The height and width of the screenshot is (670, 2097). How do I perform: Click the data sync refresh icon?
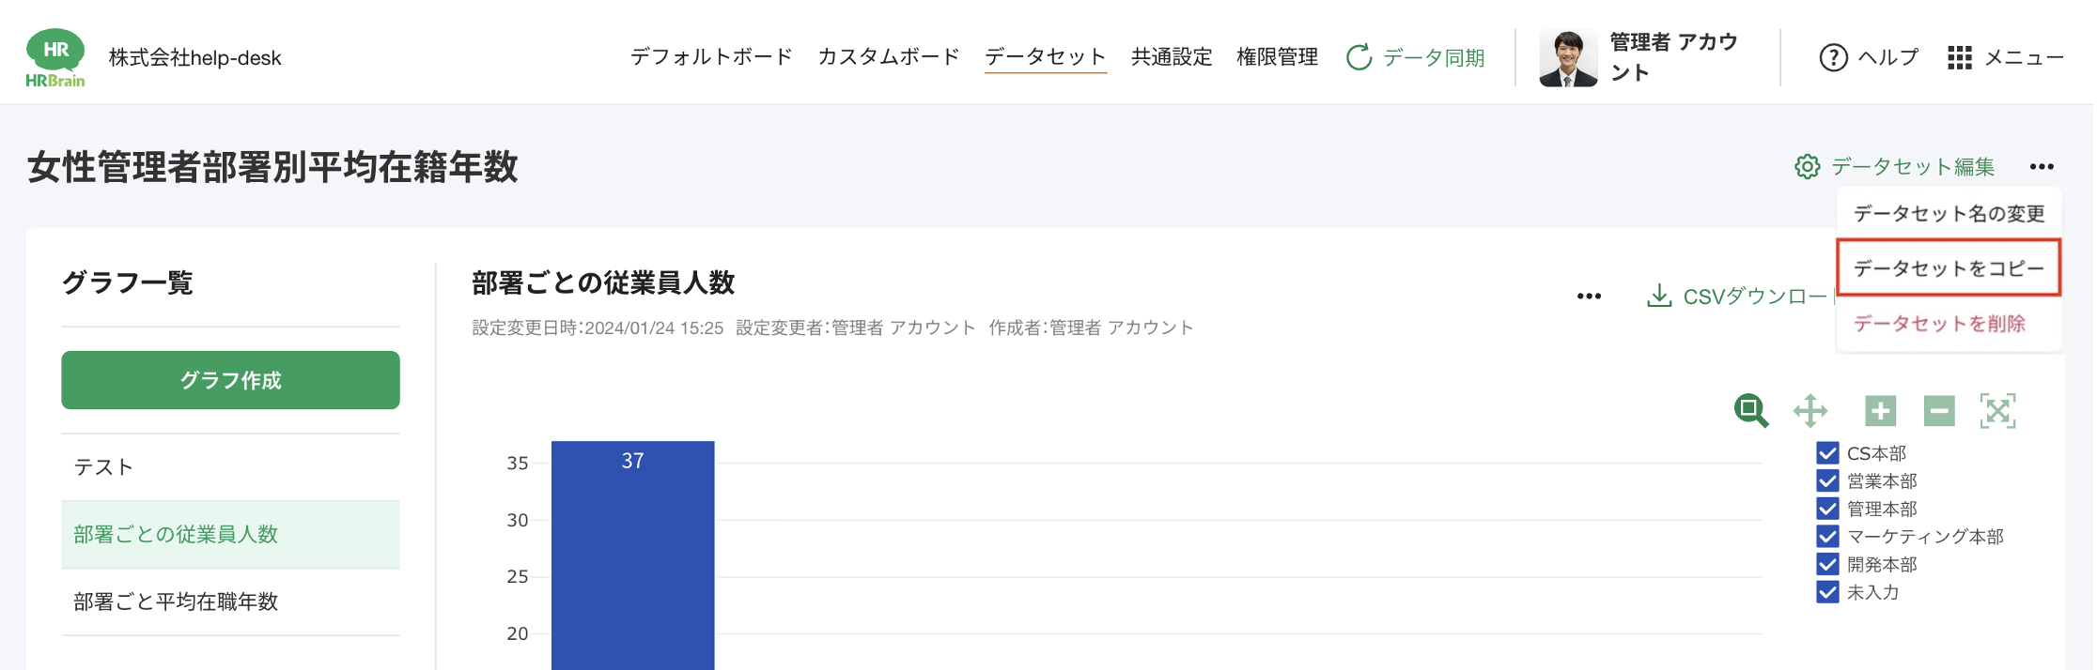tap(1359, 57)
